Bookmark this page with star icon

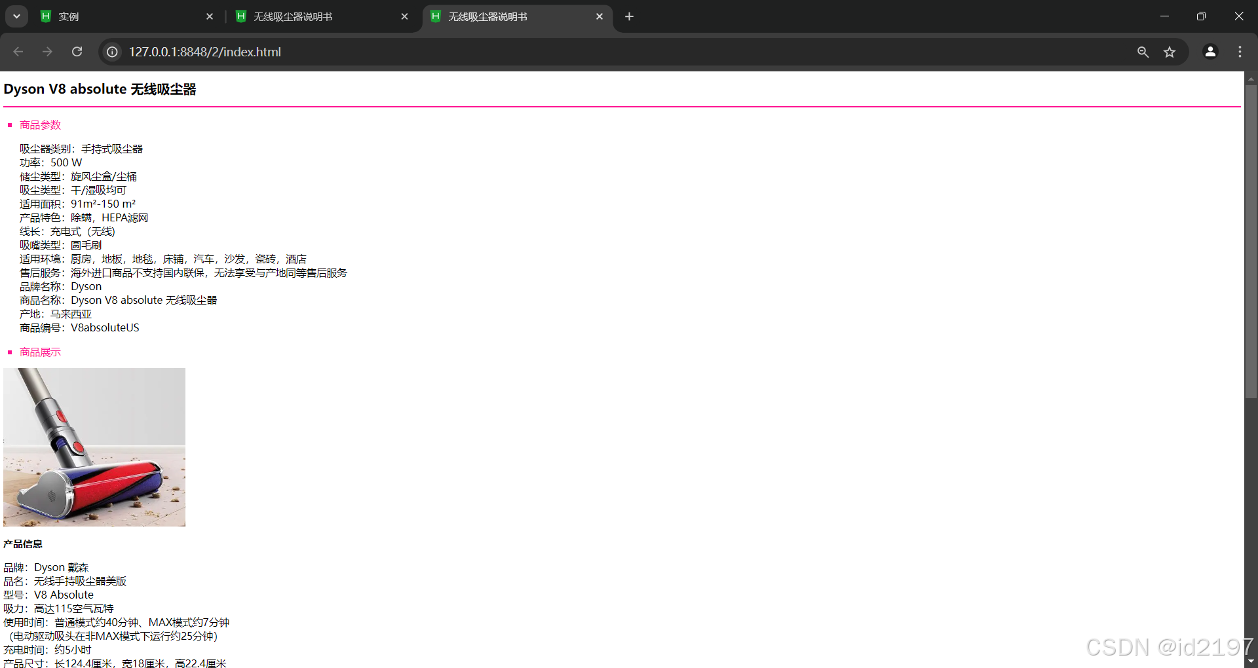(1170, 52)
